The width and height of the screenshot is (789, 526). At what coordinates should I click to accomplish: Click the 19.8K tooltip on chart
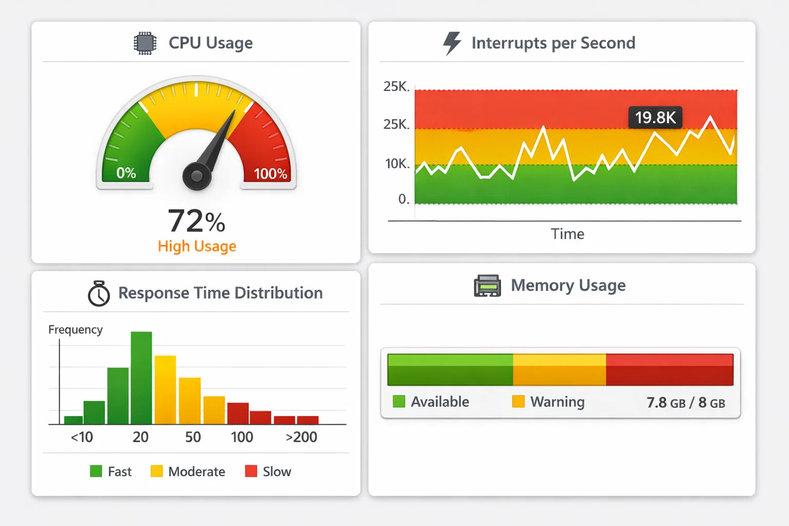click(655, 118)
